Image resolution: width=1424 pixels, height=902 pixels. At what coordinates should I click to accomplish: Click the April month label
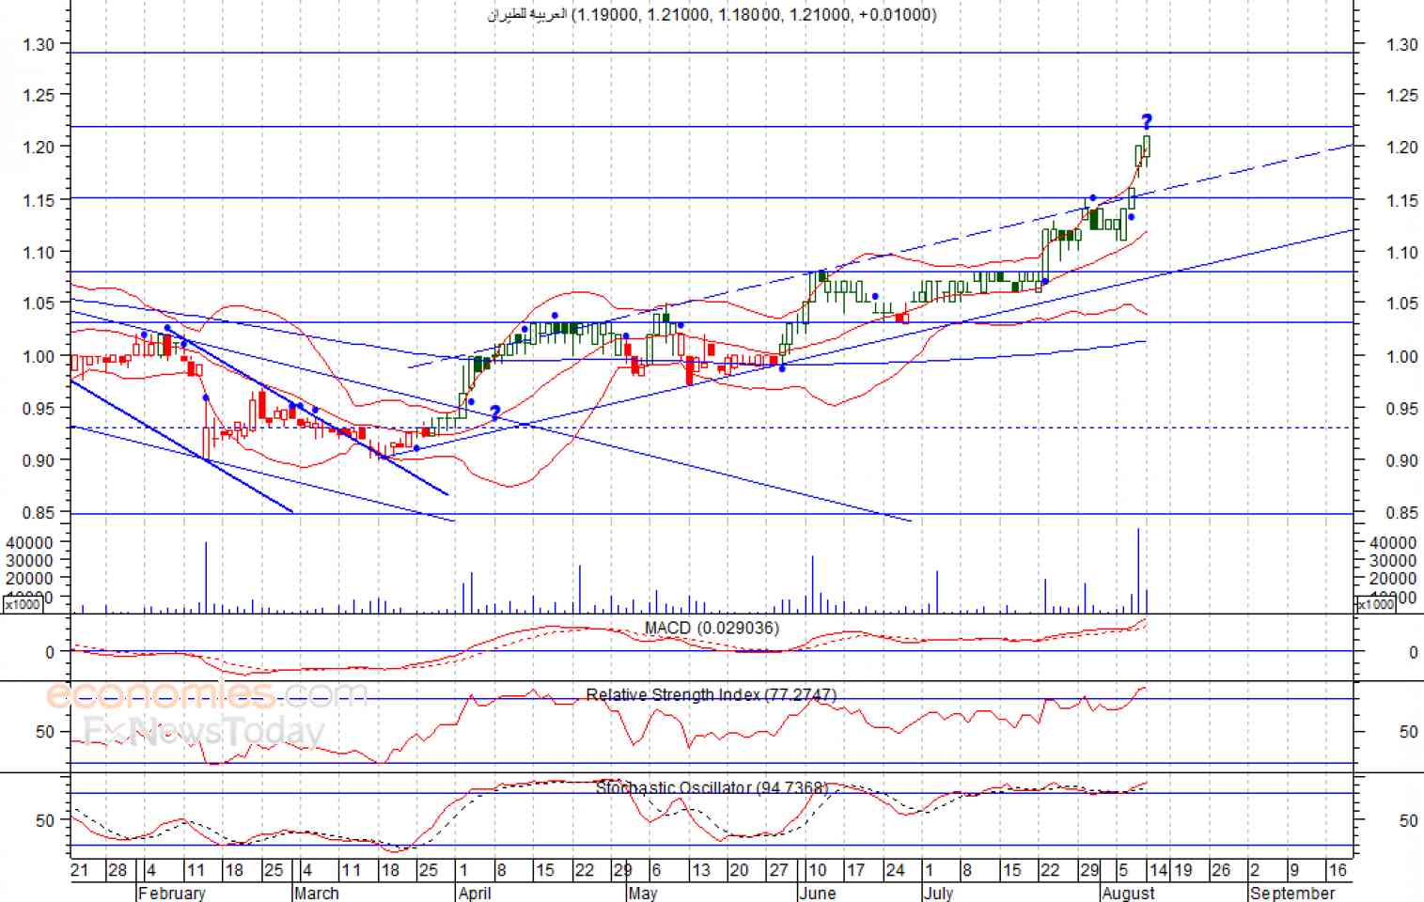[475, 893]
